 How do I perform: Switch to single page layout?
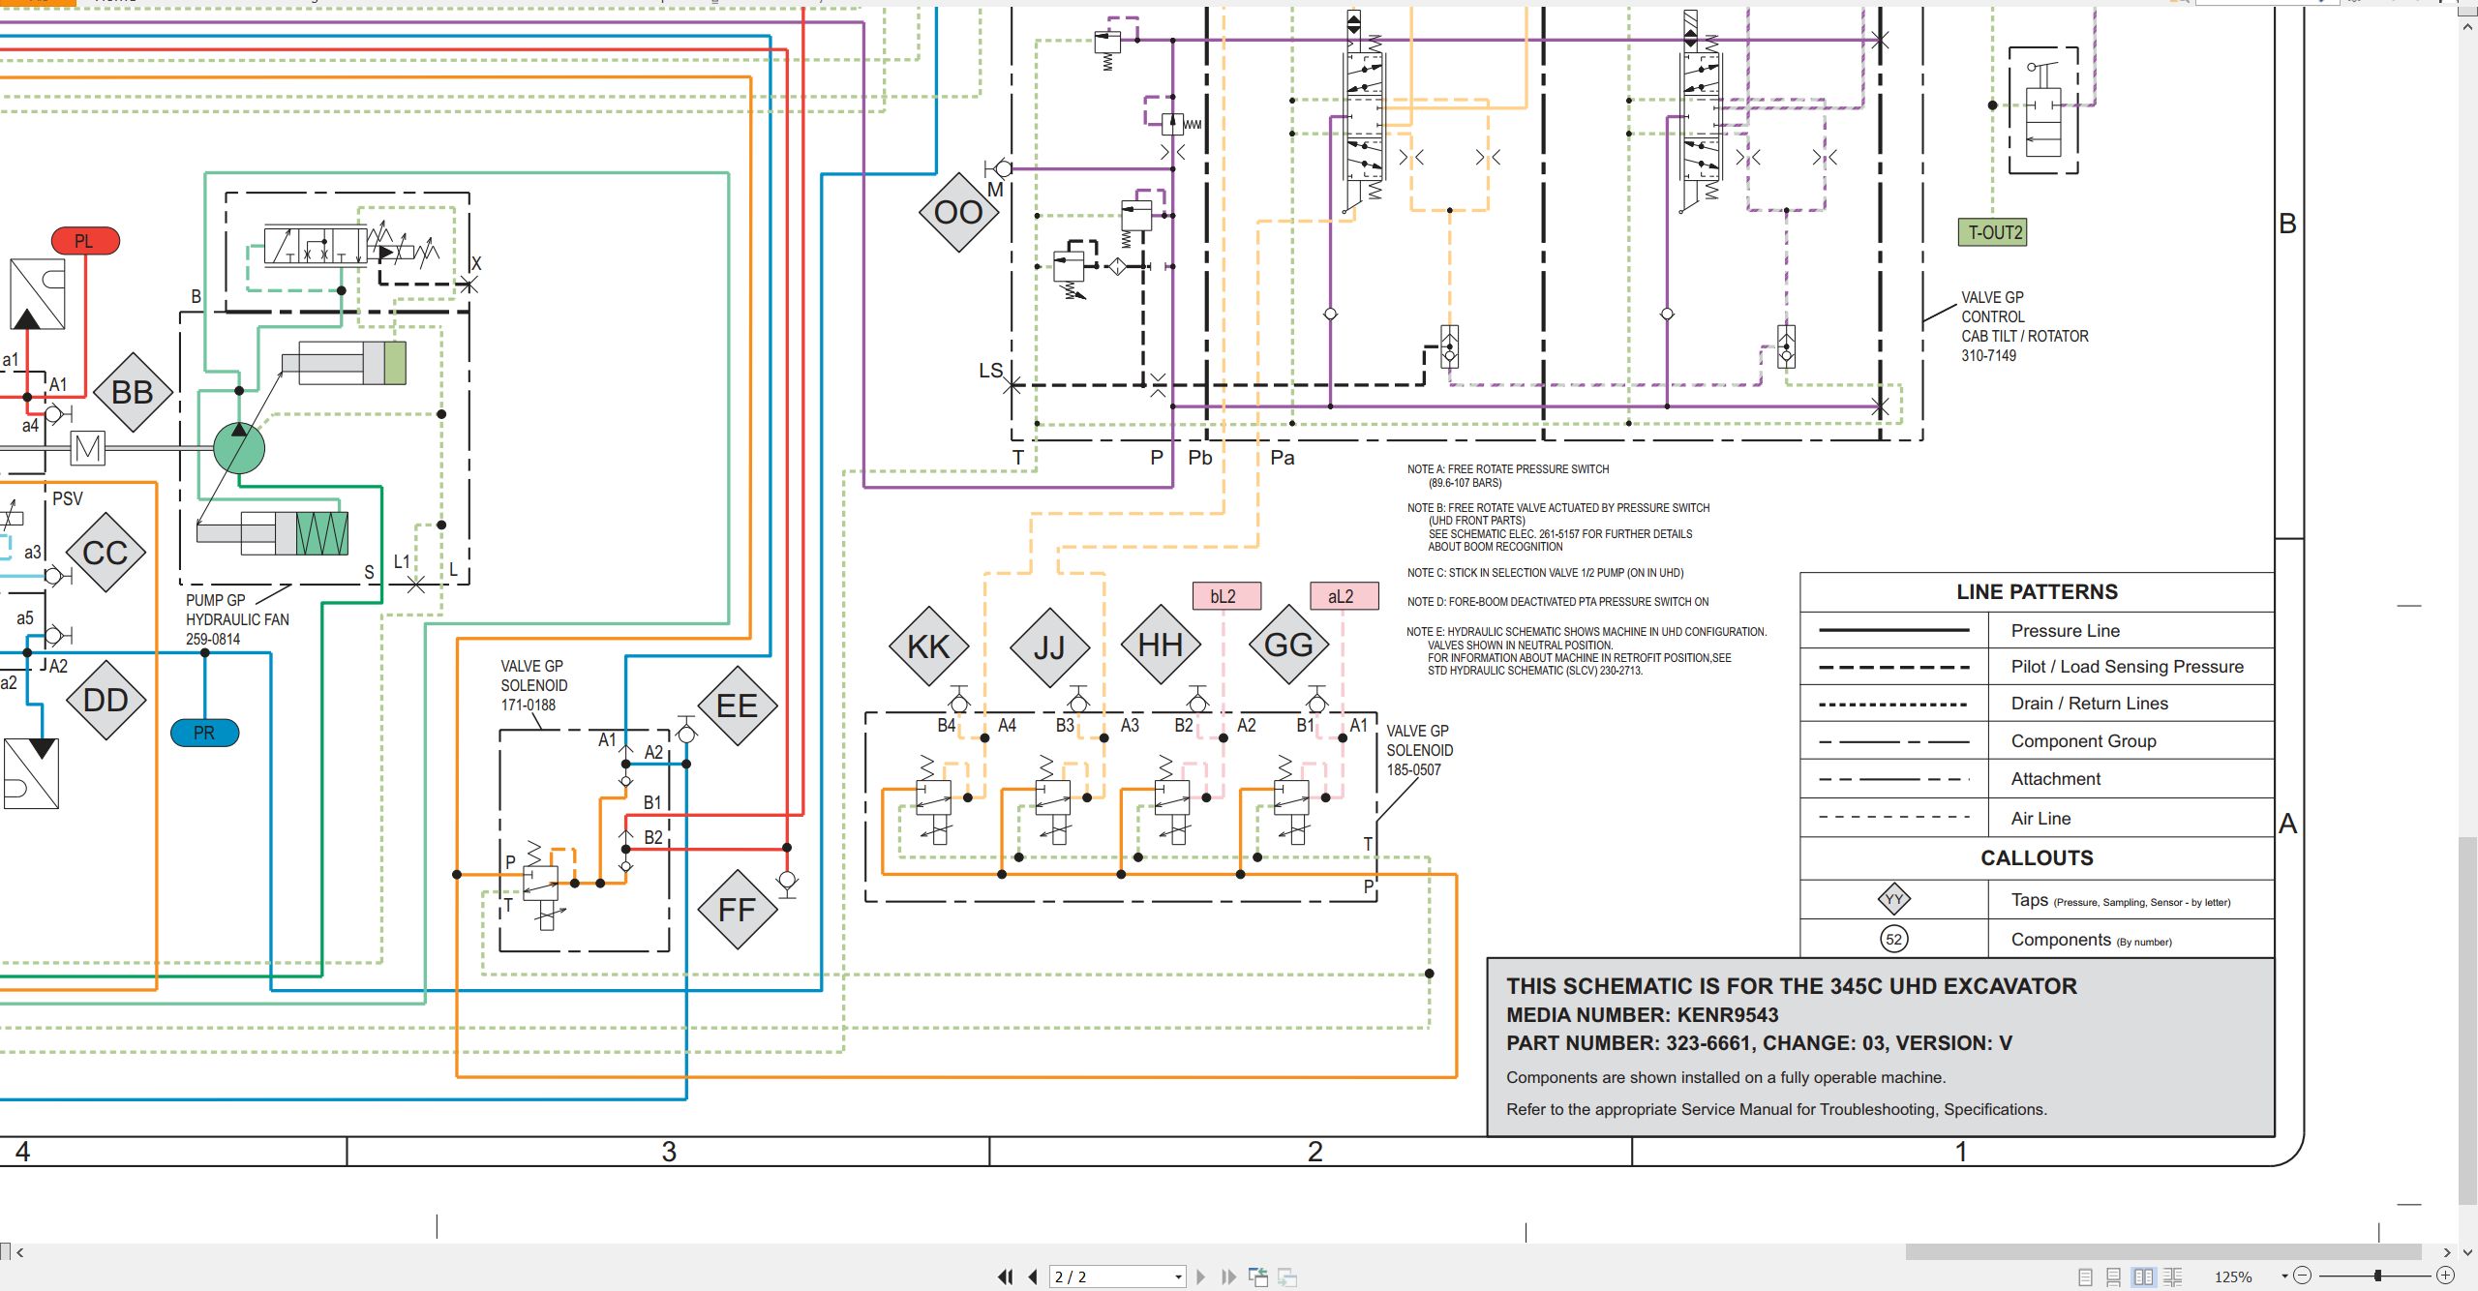click(2086, 1277)
